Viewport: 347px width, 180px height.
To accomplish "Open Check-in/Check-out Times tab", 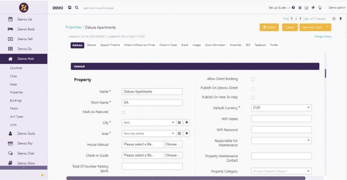I will 140,45.
